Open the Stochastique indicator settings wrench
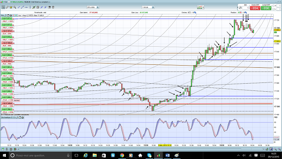 pos(17,117)
